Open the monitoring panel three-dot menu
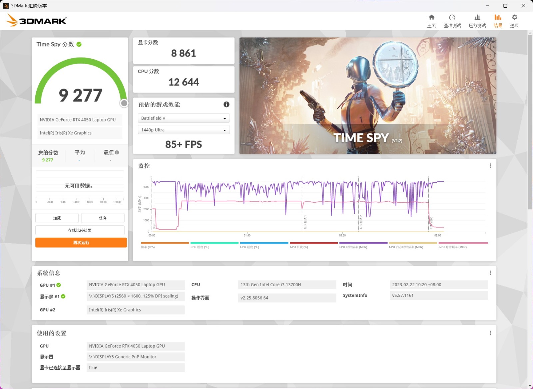 click(490, 166)
